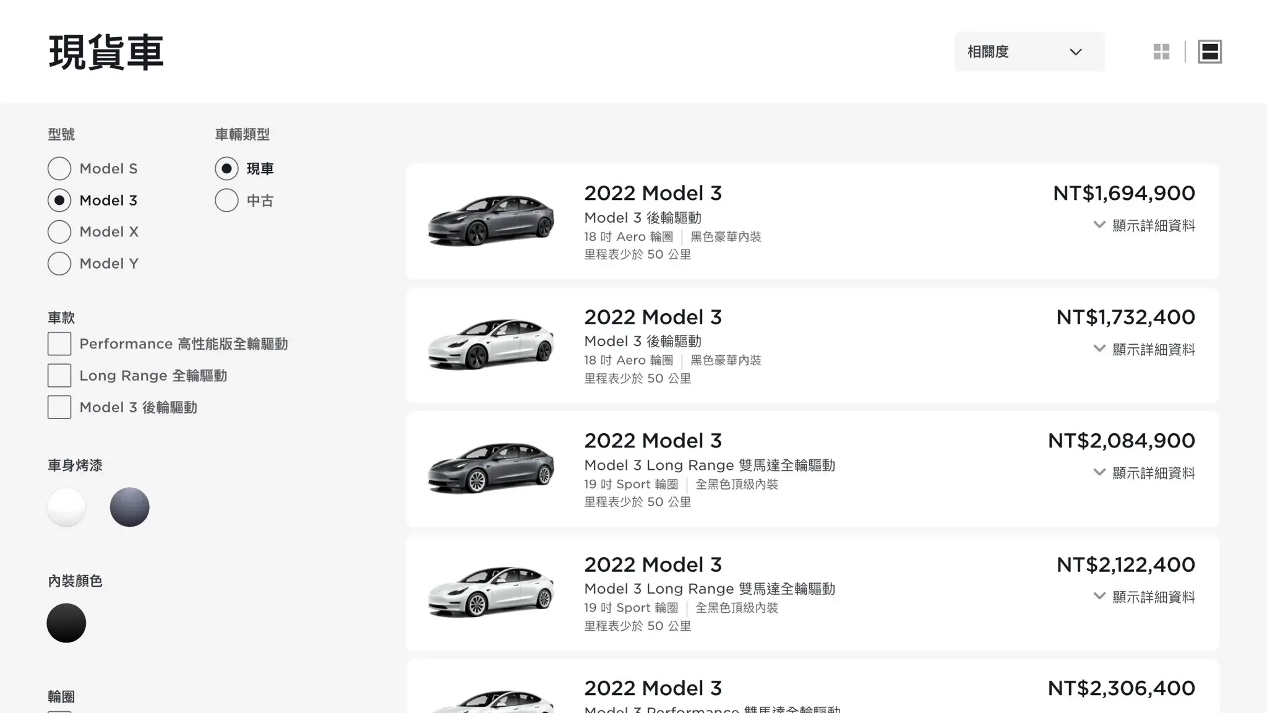Switch to list view icon
Viewport: 1267px width, 713px height.
coord(1209,52)
